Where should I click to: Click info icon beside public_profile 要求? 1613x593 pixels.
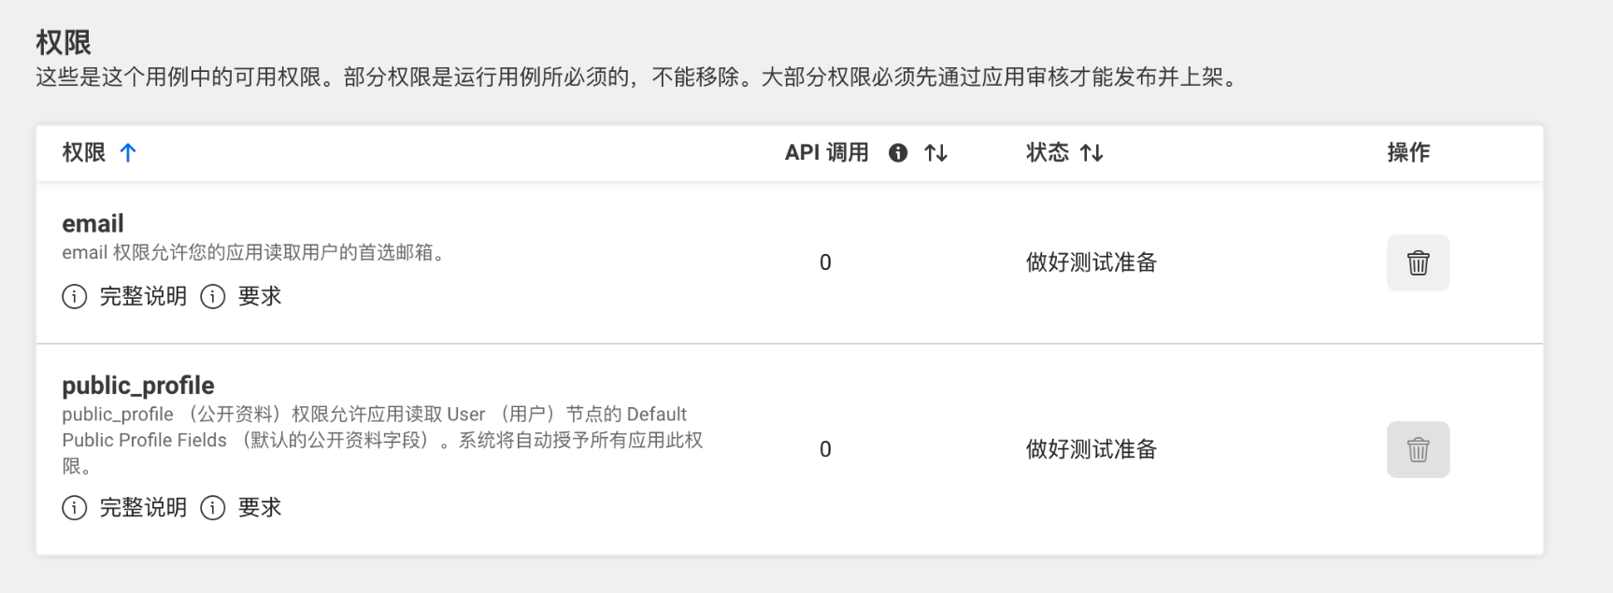coord(213,508)
